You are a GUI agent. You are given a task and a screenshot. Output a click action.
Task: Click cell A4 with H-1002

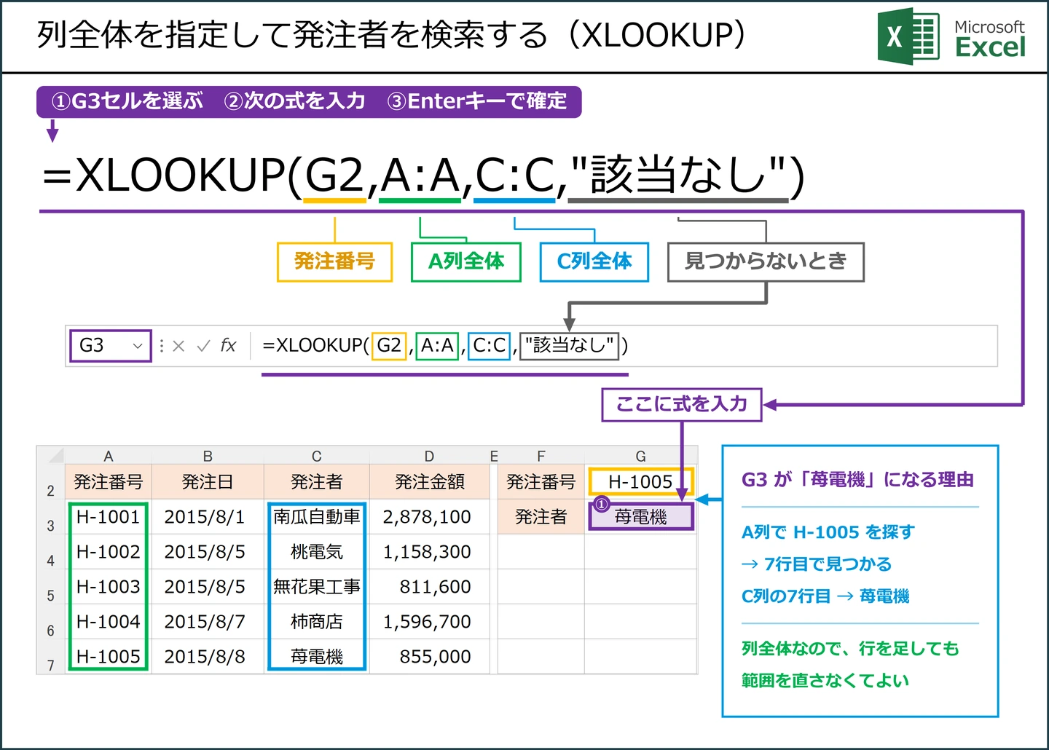pyautogui.click(x=109, y=552)
